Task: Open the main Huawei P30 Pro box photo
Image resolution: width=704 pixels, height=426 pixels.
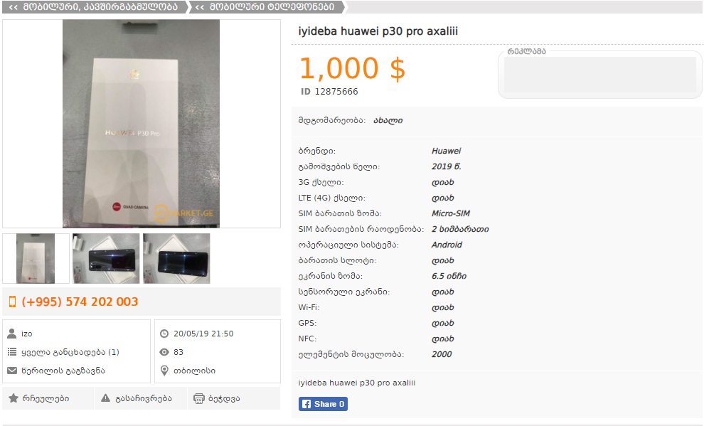Action: [x=141, y=124]
